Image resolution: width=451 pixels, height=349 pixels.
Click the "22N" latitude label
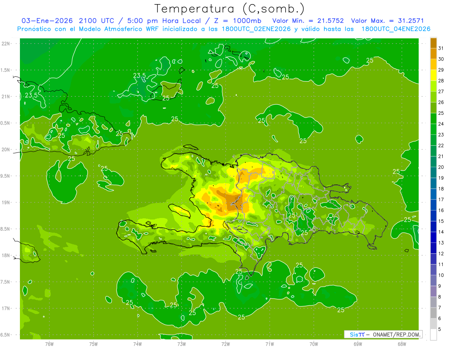(x=6, y=44)
